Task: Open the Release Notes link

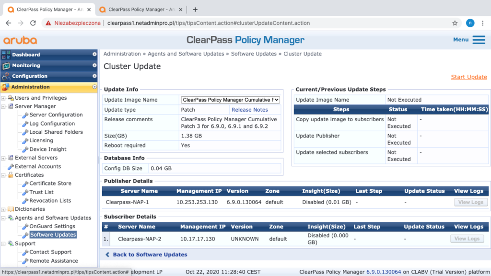Action: tap(249, 110)
